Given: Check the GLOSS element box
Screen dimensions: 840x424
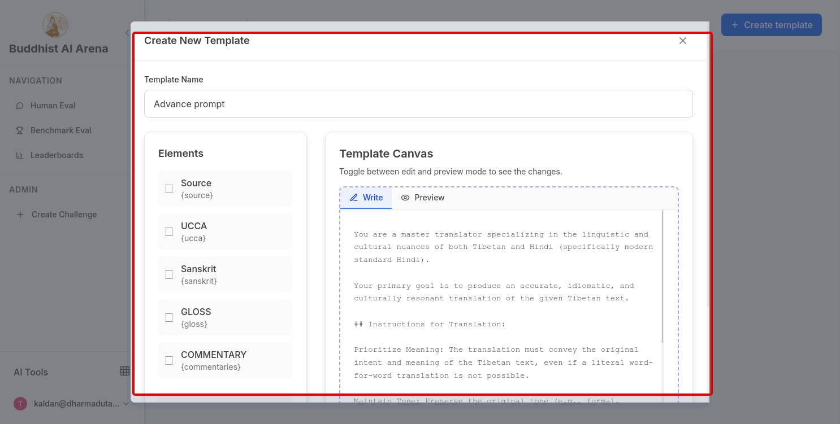Looking at the screenshot, I should 169,317.
